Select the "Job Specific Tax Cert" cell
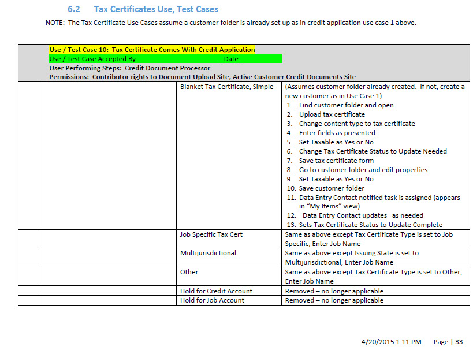Screen dimensions: 473x350 pyautogui.click(x=211, y=234)
